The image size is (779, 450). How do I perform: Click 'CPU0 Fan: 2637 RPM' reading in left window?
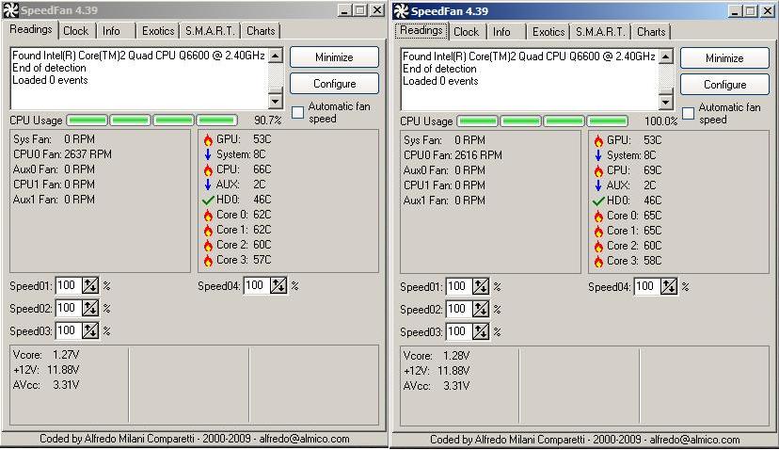(63, 154)
